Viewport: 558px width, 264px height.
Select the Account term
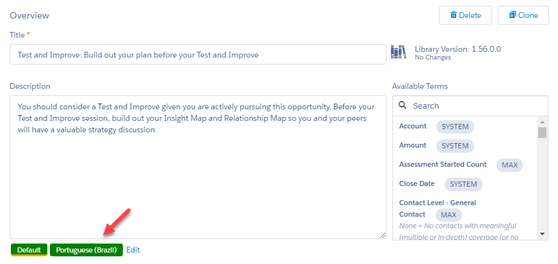click(413, 126)
